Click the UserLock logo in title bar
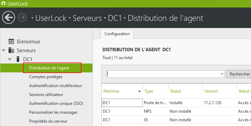251x126 pixels. point(3,3)
